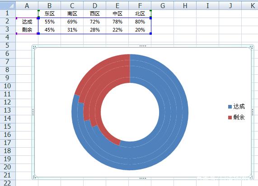Click the chart's right edge resize dots
This screenshot has width=258, height=186.
tap(253, 112)
